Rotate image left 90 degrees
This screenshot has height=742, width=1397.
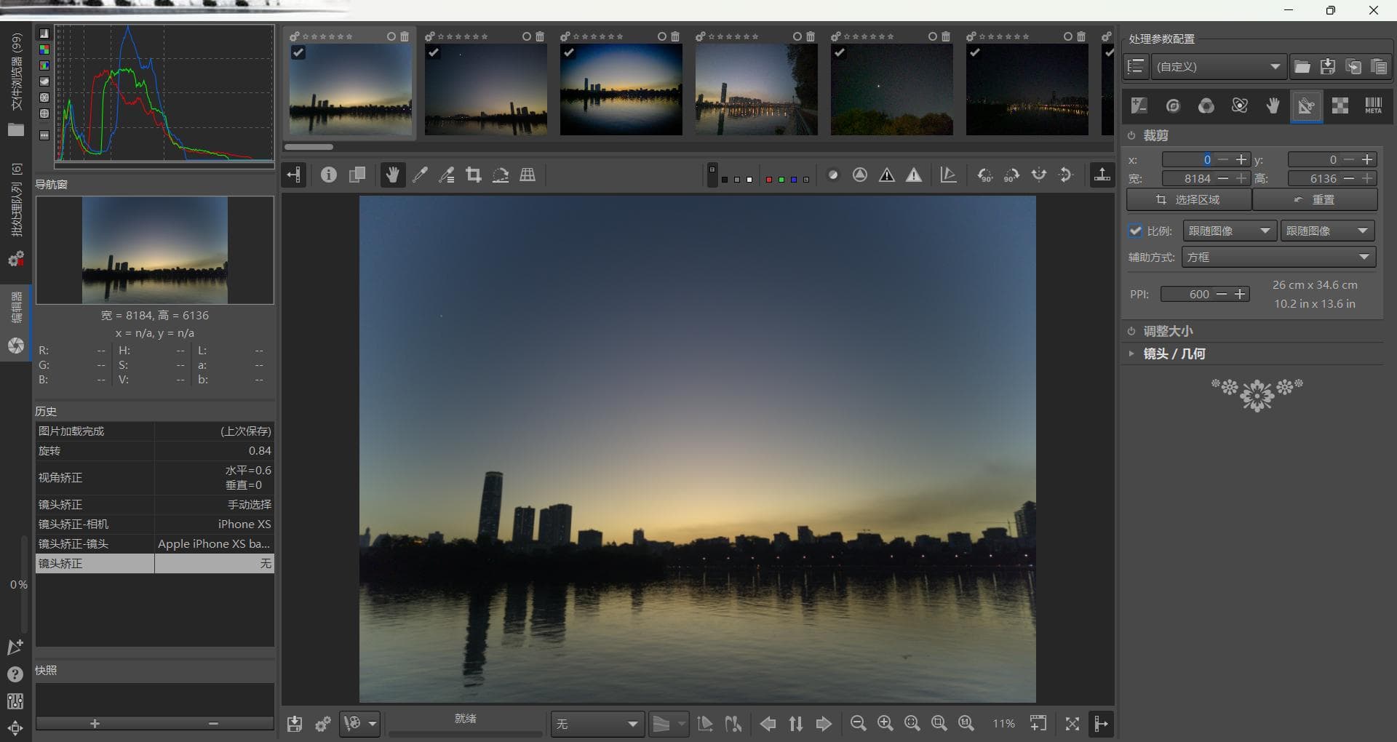(984, 175)
